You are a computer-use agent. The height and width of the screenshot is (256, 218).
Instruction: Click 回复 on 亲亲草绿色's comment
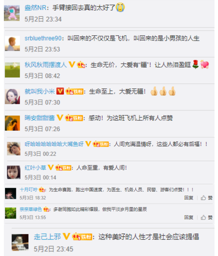coord(189,218)
